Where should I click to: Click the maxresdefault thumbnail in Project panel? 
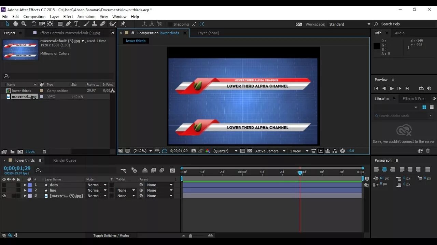pyautogui.click(x=20, y=50)
